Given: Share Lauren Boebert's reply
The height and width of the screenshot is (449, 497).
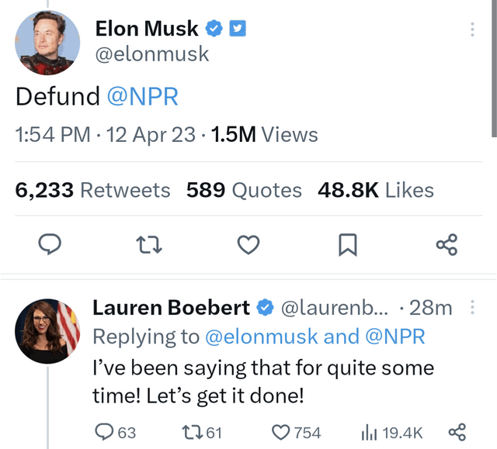Looking at the screenshot, I should click(457, 432).
